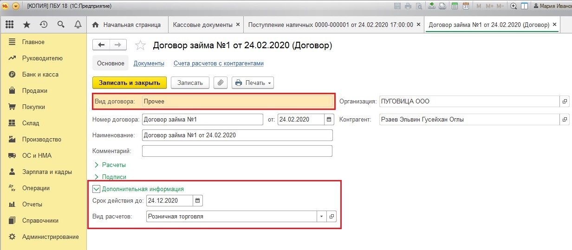Click Записать и закрыть button

click(x=130, y=83)
